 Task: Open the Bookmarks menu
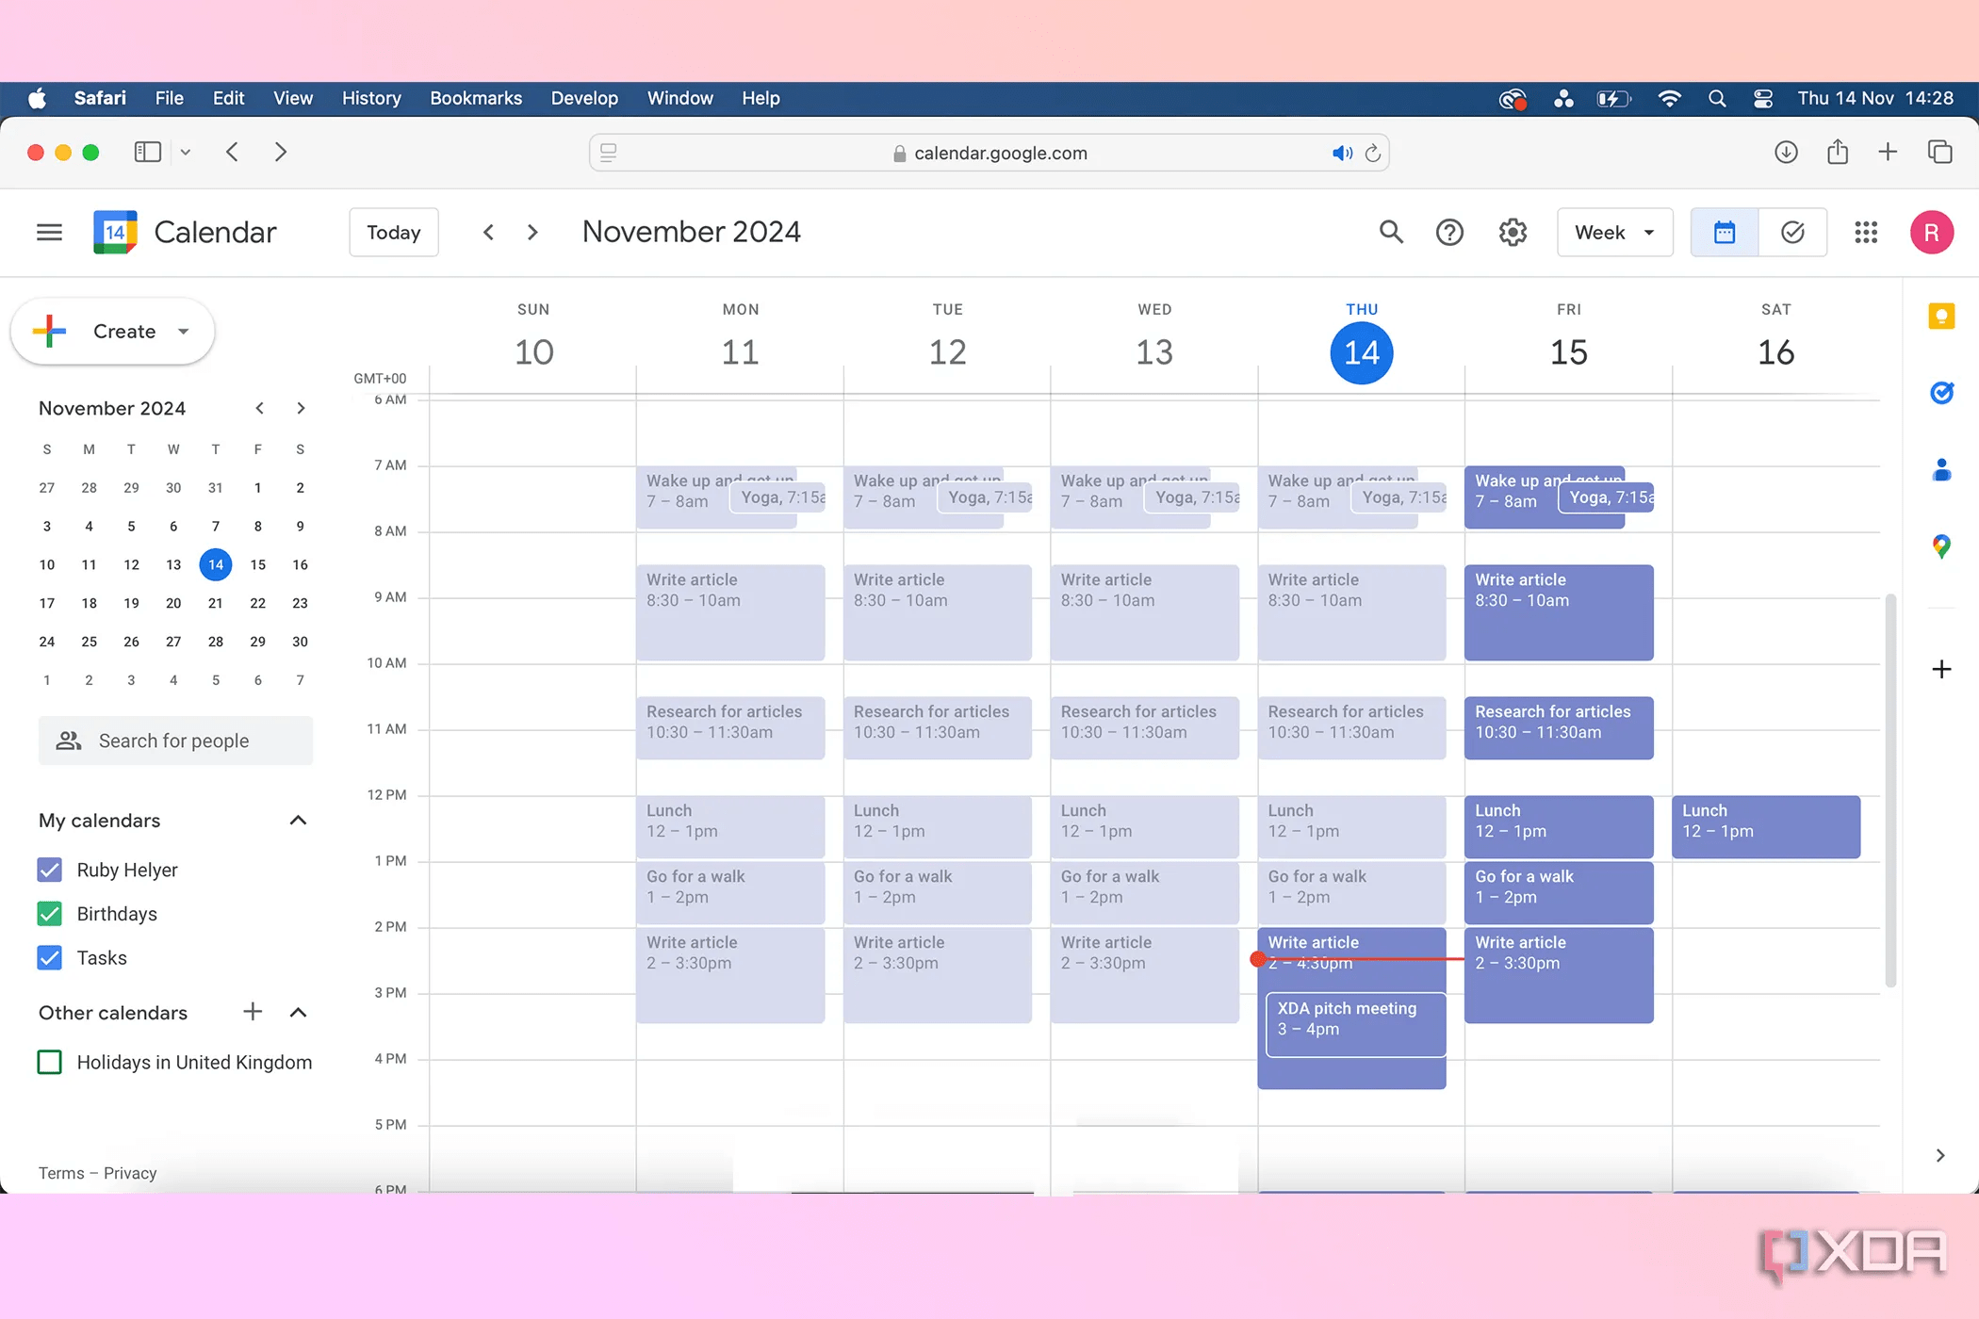(476, 98)
